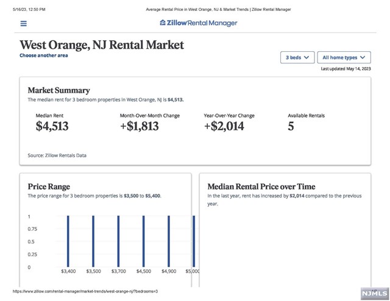Click the Choose another area link
The width and height of the screenshot is (390, 301).
(x=44, y=55)
